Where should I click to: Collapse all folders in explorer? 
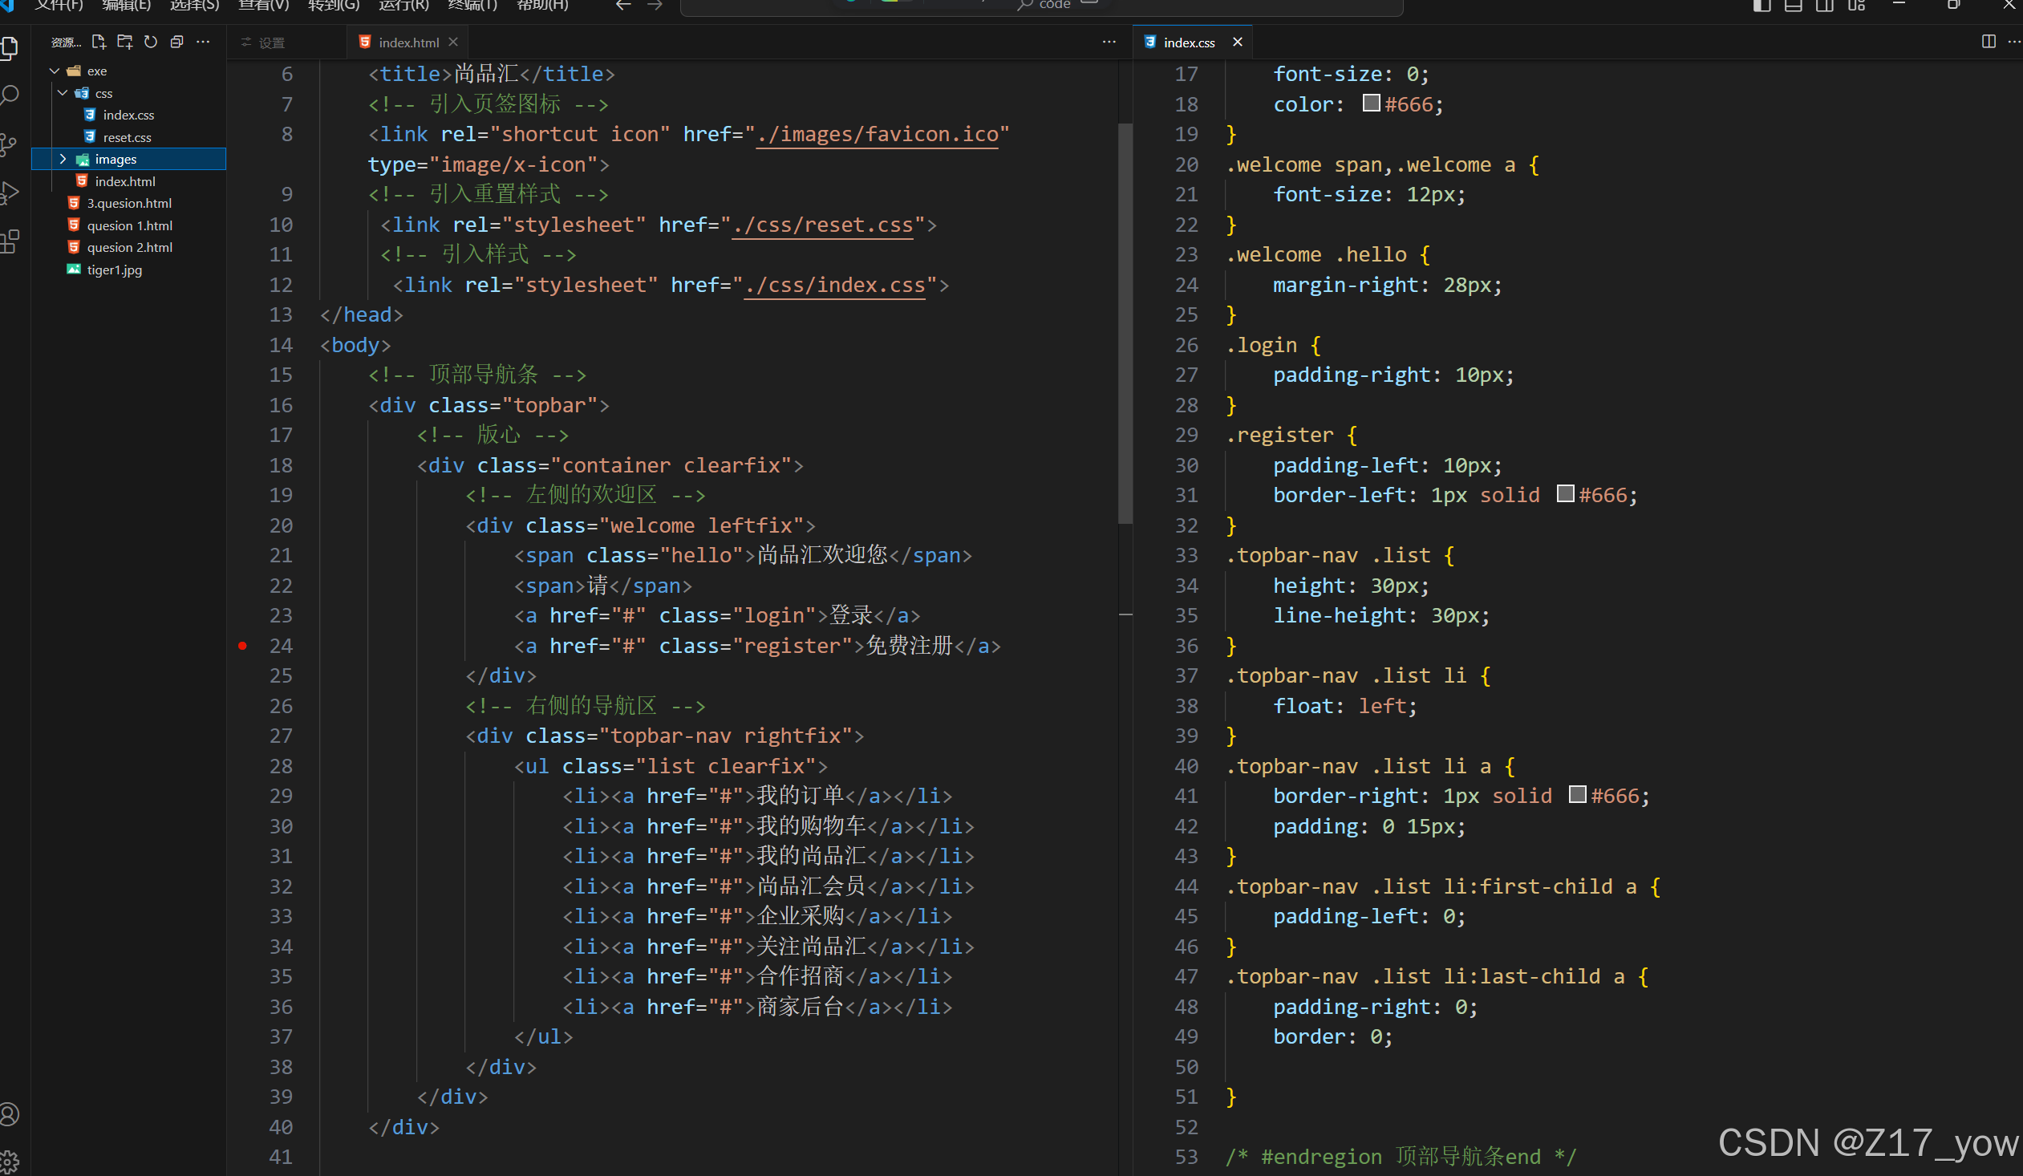pos(176,42)
